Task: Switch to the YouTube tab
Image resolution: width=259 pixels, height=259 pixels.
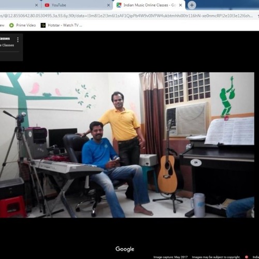Action: tap(77, 5)
